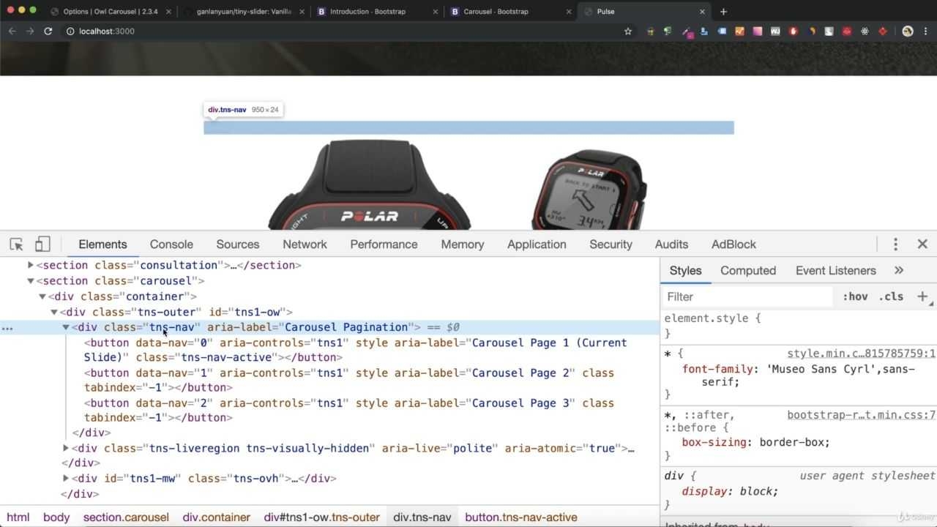937x527 pixels.
Task: Add new style rule plus icon
Action: (922, 296)
